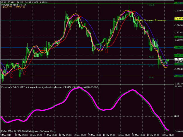Click the 52.3631 indicator scale value

[178, 86]
